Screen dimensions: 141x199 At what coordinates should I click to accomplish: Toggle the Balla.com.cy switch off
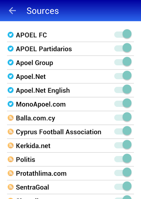(123, 117)
